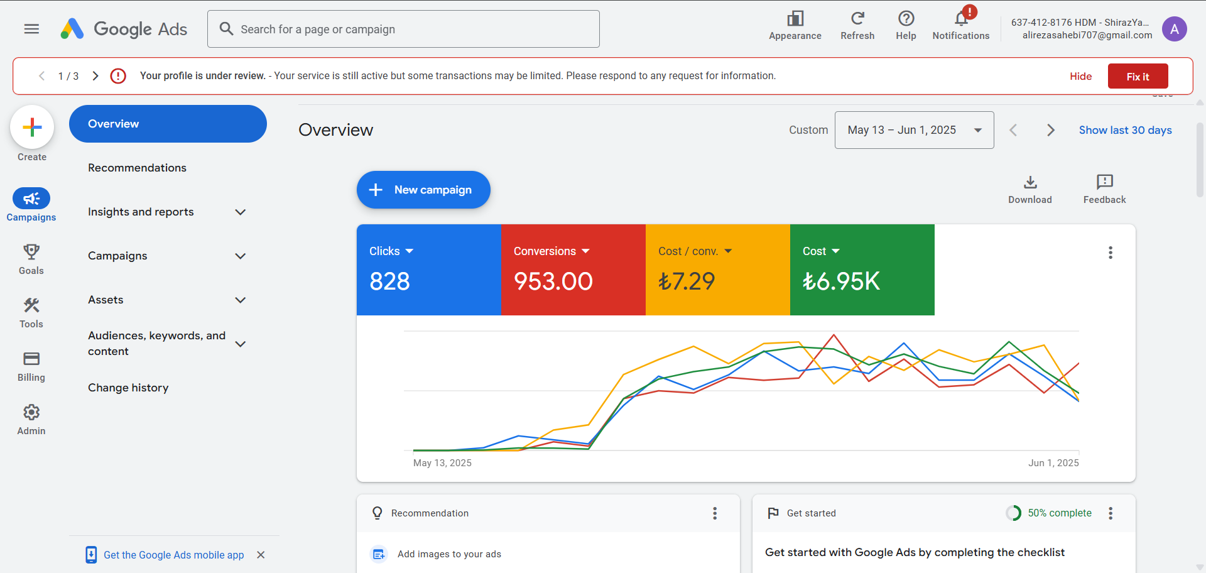Viewport: 1206px width, 573px height.
Task: Click the Recommendation lightbulb icon
Action: [377, 513]
